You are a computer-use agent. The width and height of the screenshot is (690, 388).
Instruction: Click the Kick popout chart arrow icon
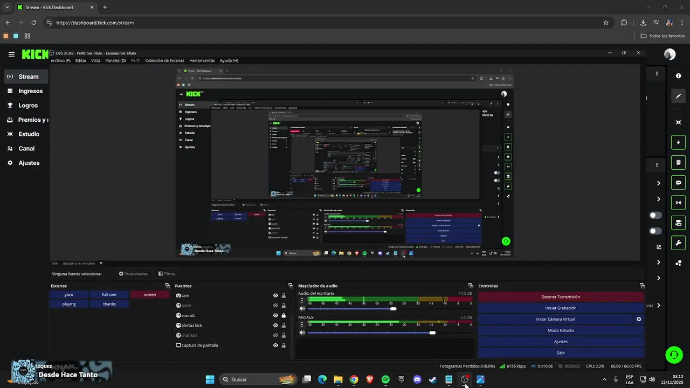[659, 247]
